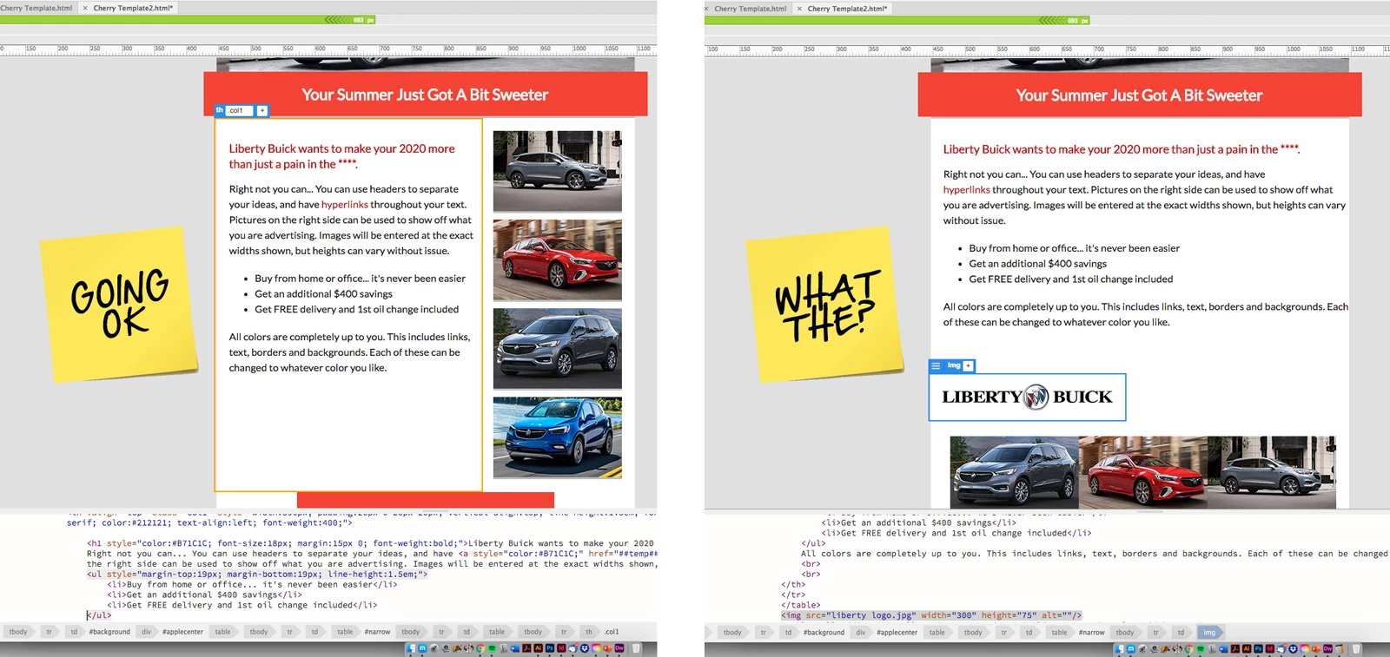Click Chrome icon in right window's dock
1390x657 pixels.
click(x=1189, y=648)
